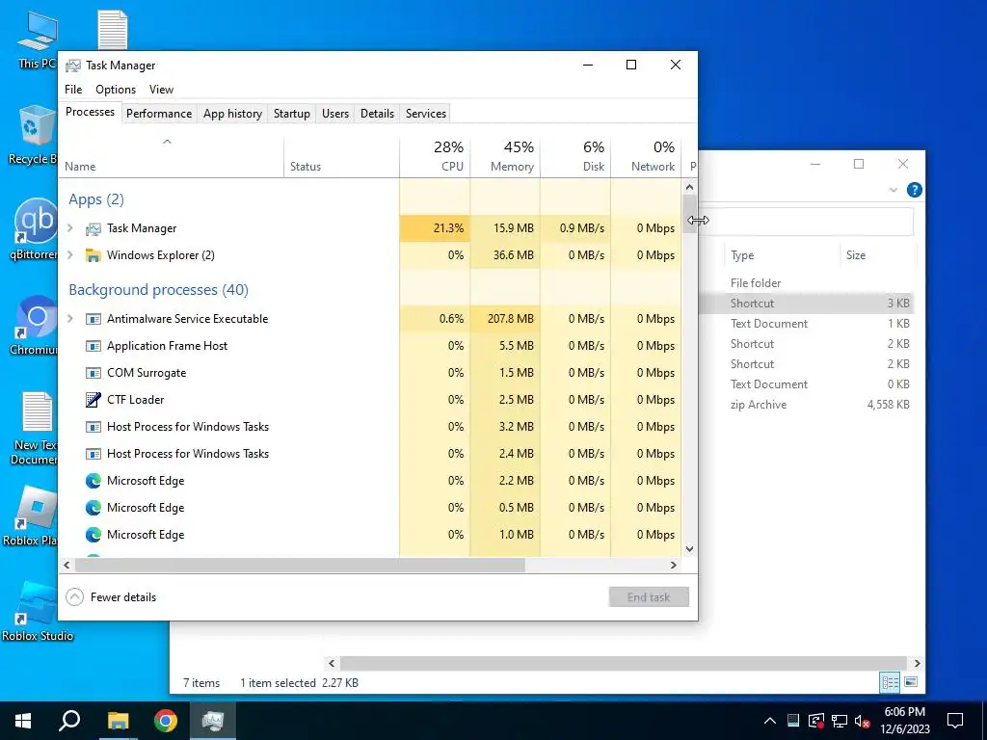Expand the File Explorer ribbon chevron

click(894, 190)
